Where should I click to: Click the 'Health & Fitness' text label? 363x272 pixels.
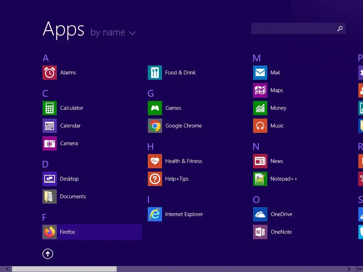click(x=184, y=161)
